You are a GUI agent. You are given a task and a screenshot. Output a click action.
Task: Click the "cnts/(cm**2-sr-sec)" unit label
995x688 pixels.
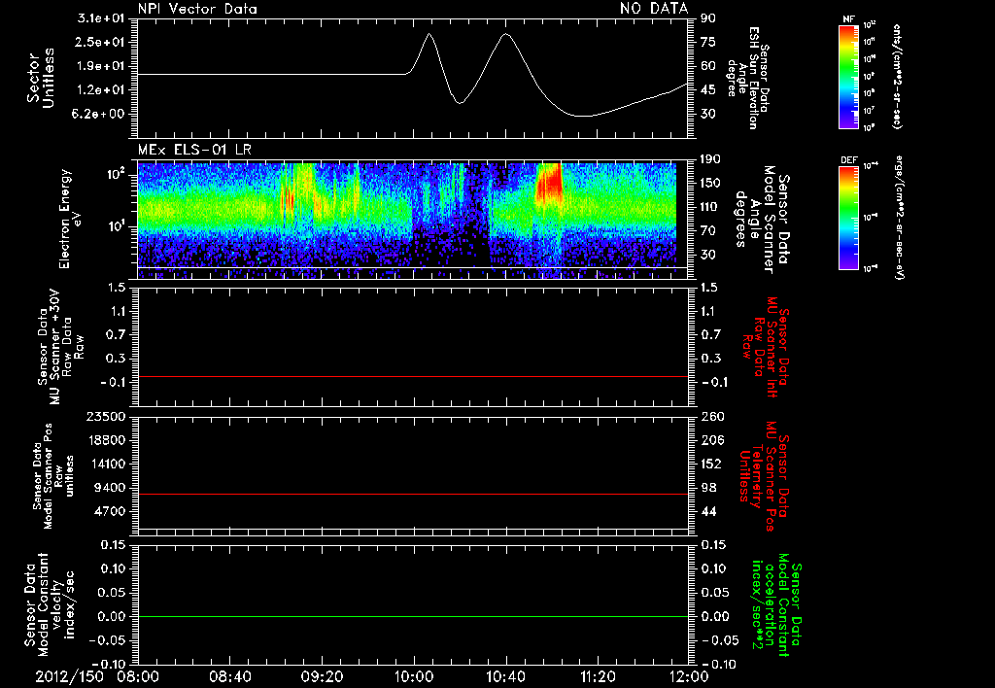tap(897, 77)
